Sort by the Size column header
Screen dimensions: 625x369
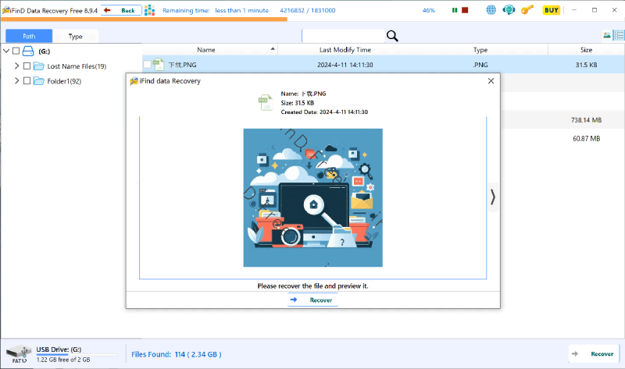(x=586, y=50)
